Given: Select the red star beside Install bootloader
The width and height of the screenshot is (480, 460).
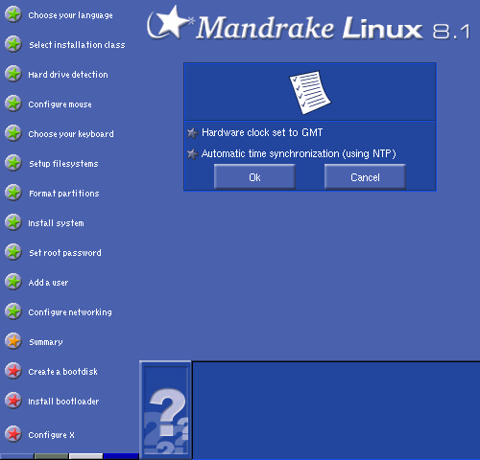Looking at the screenshot, I should tap(13, 401).
